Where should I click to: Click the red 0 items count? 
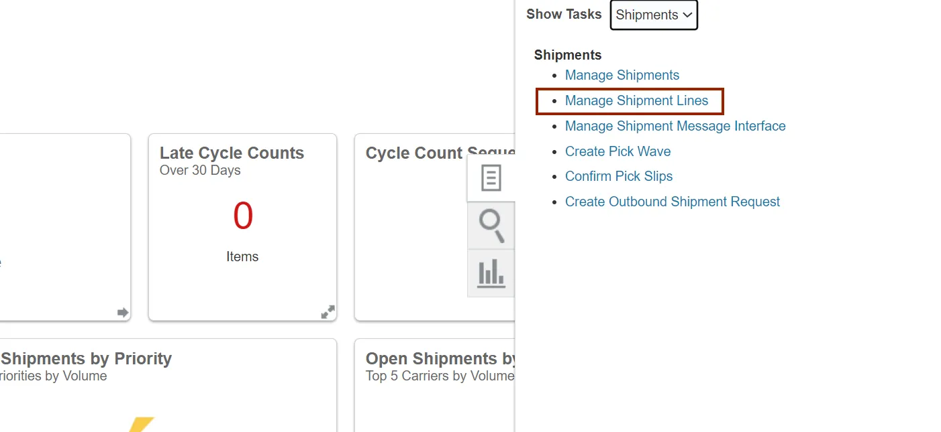[x=242, y=216]
